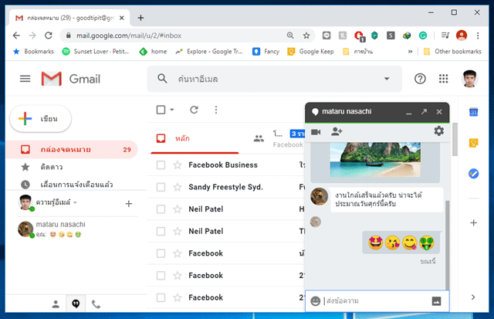Star the Sandy Freestyle Syd. email
Screen dimensions: 494x319
[x=178, y=187]
